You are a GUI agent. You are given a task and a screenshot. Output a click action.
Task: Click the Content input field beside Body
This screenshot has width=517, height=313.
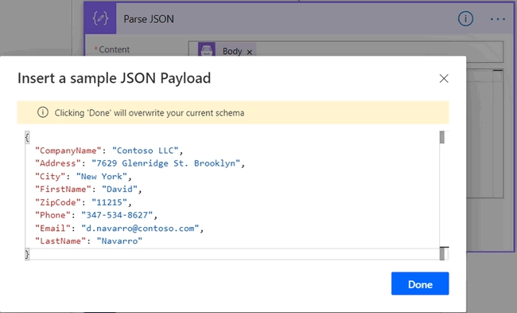(x=345, y=51)
